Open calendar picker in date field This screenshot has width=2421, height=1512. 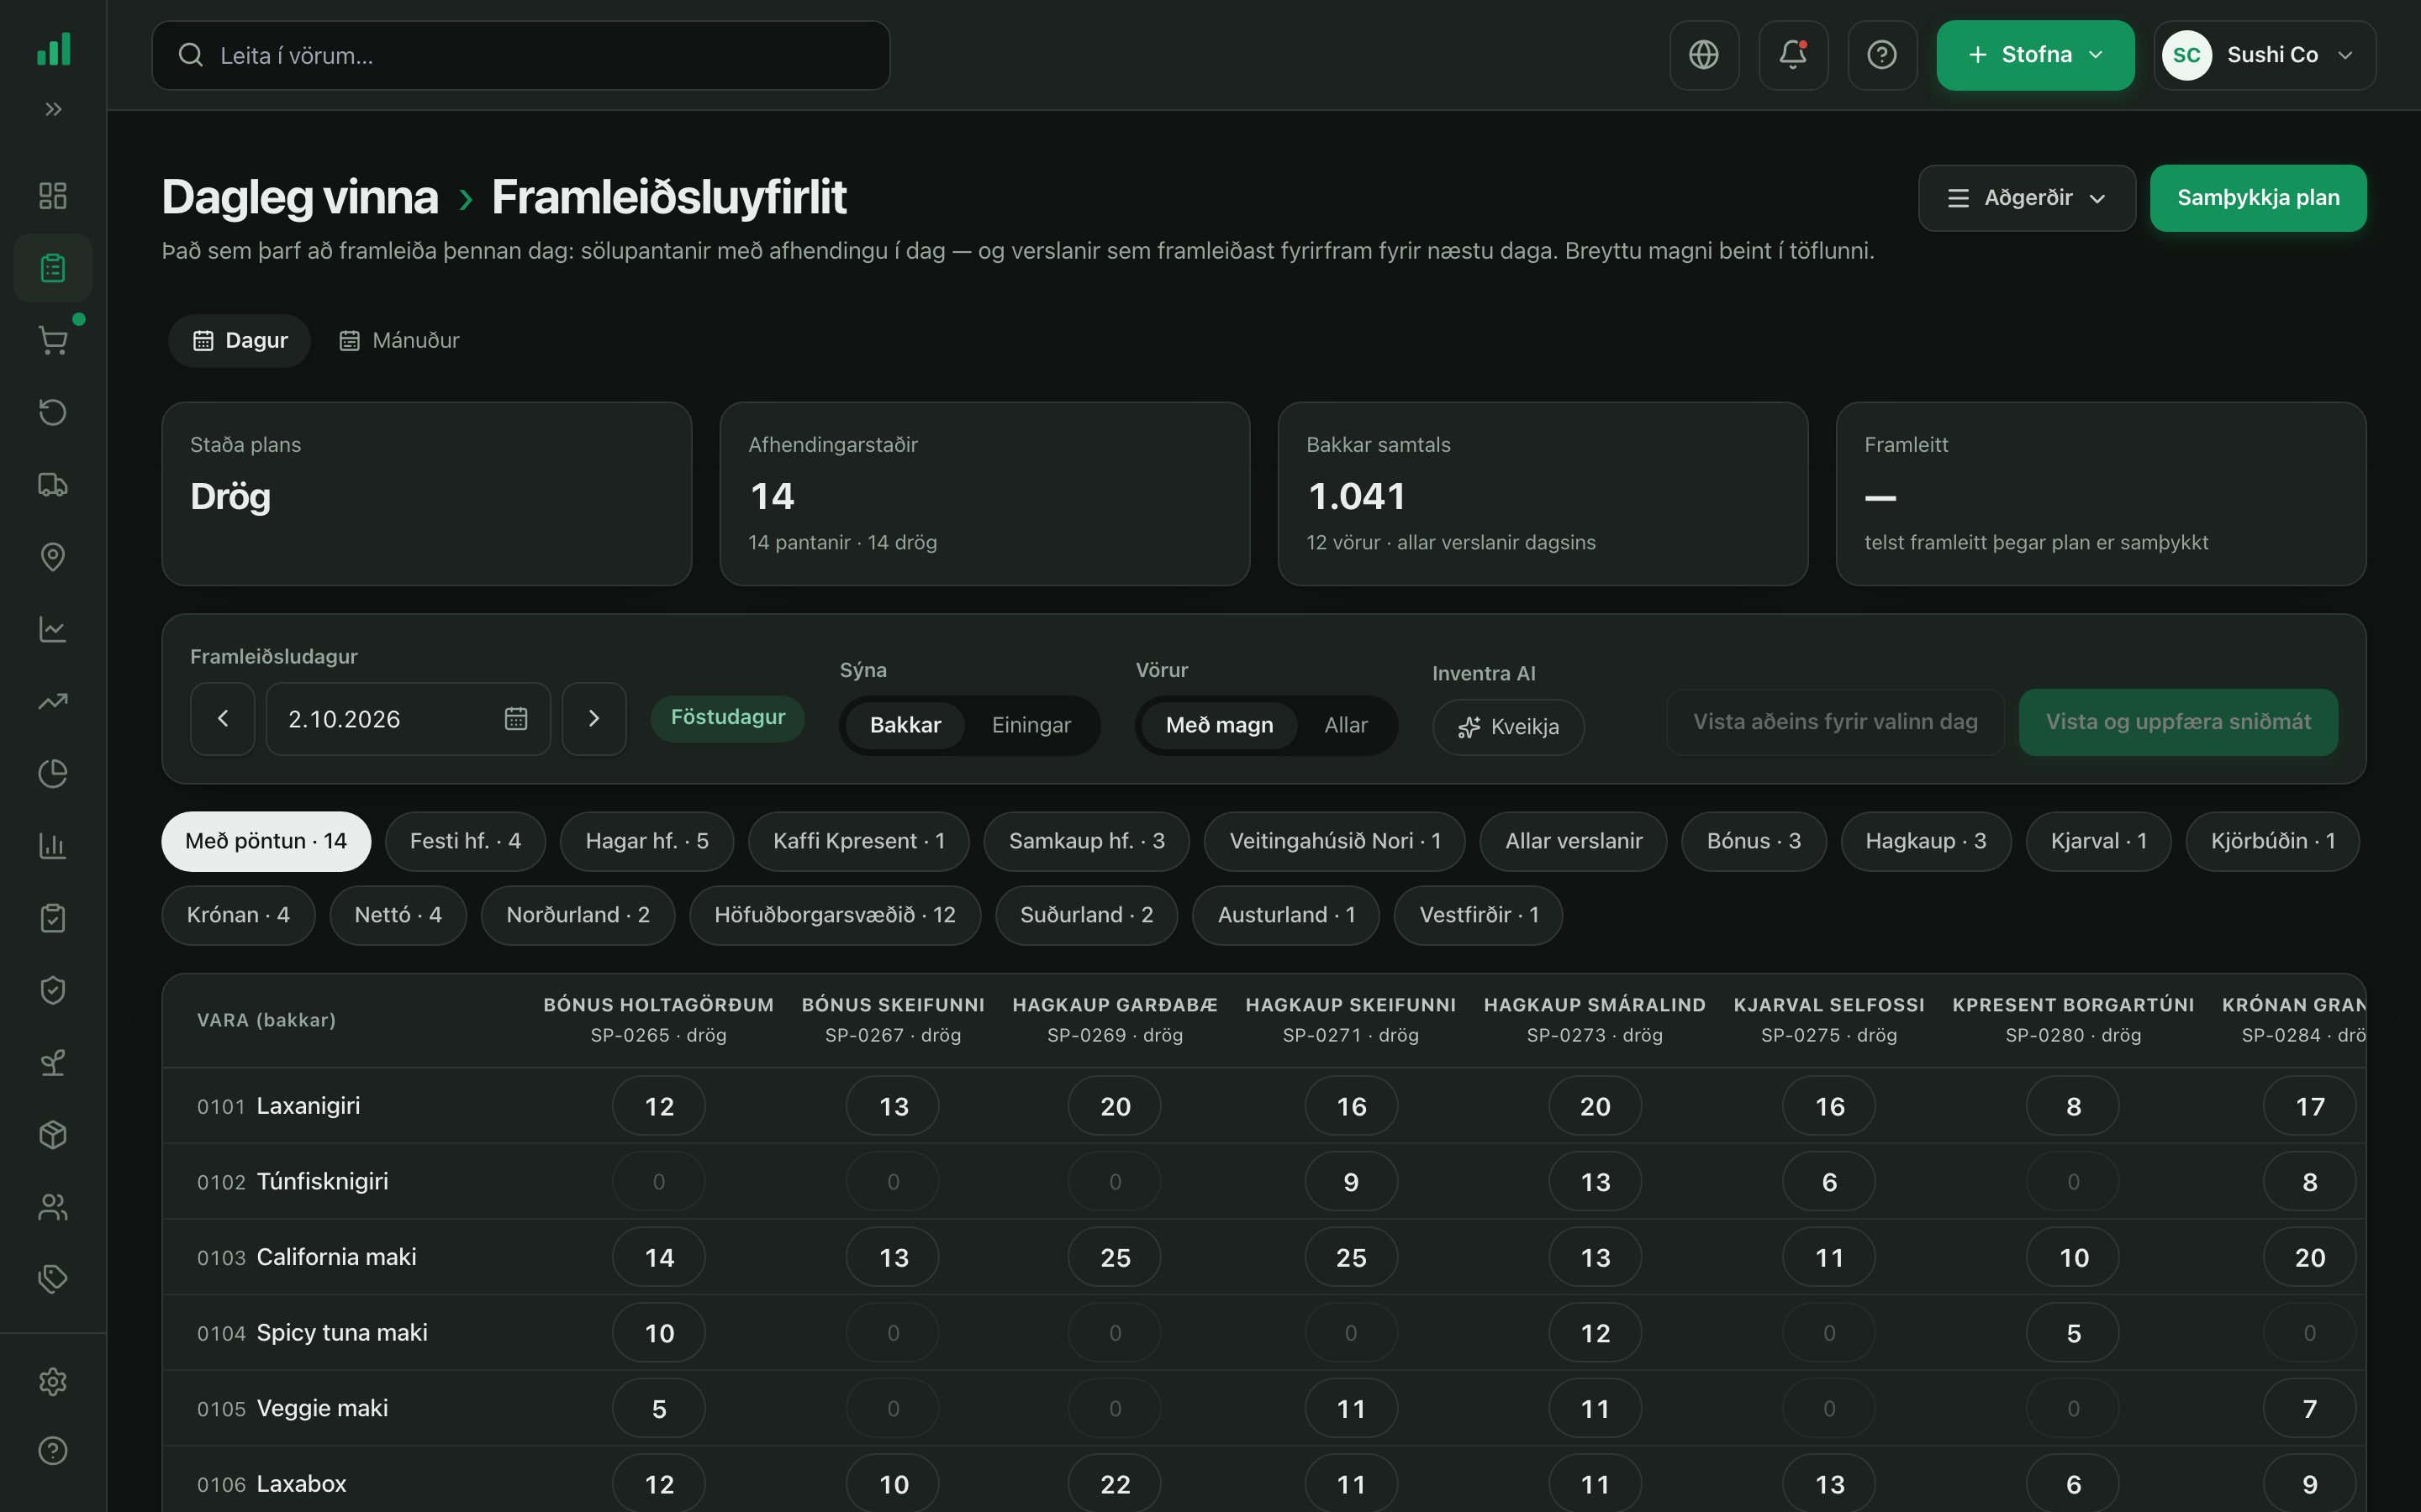[515, 719]
